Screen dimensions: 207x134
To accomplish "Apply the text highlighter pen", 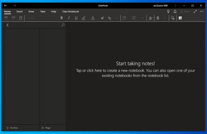I will pos(84,18).
